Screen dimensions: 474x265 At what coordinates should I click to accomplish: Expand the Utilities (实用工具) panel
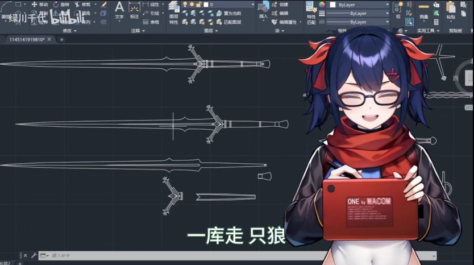pos(429,31)
